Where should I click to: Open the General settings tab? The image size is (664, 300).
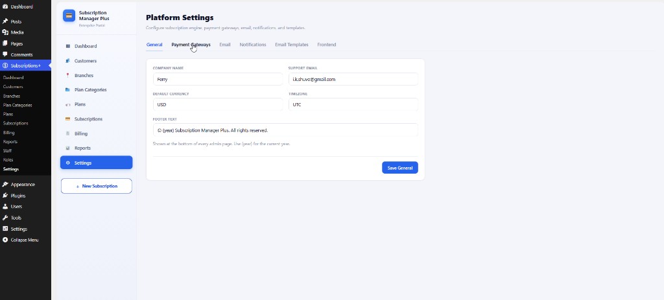154,45
